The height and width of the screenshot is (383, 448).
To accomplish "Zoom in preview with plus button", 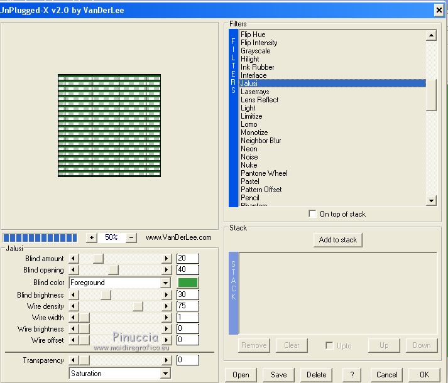I will pyautogui.click(x=92, y=237).
